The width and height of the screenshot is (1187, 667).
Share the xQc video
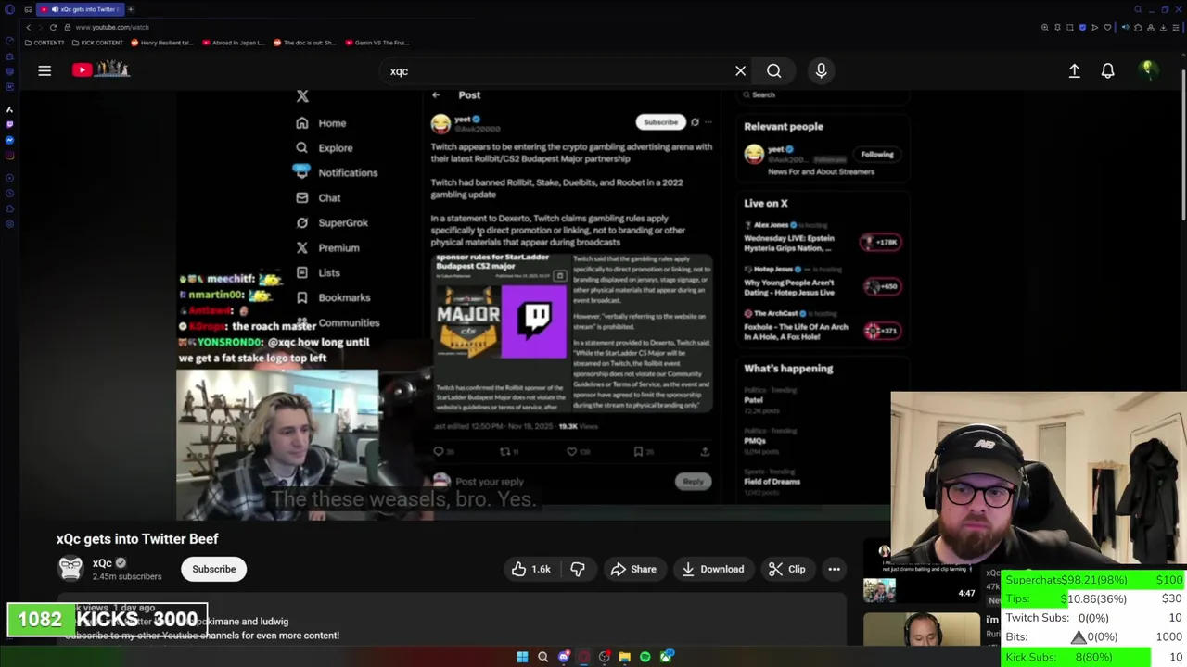[633, 569]
